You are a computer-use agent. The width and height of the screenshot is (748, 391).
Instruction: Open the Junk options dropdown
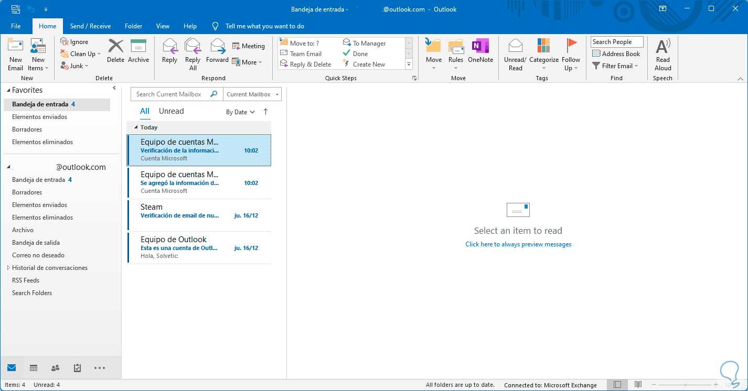(74, 66)
